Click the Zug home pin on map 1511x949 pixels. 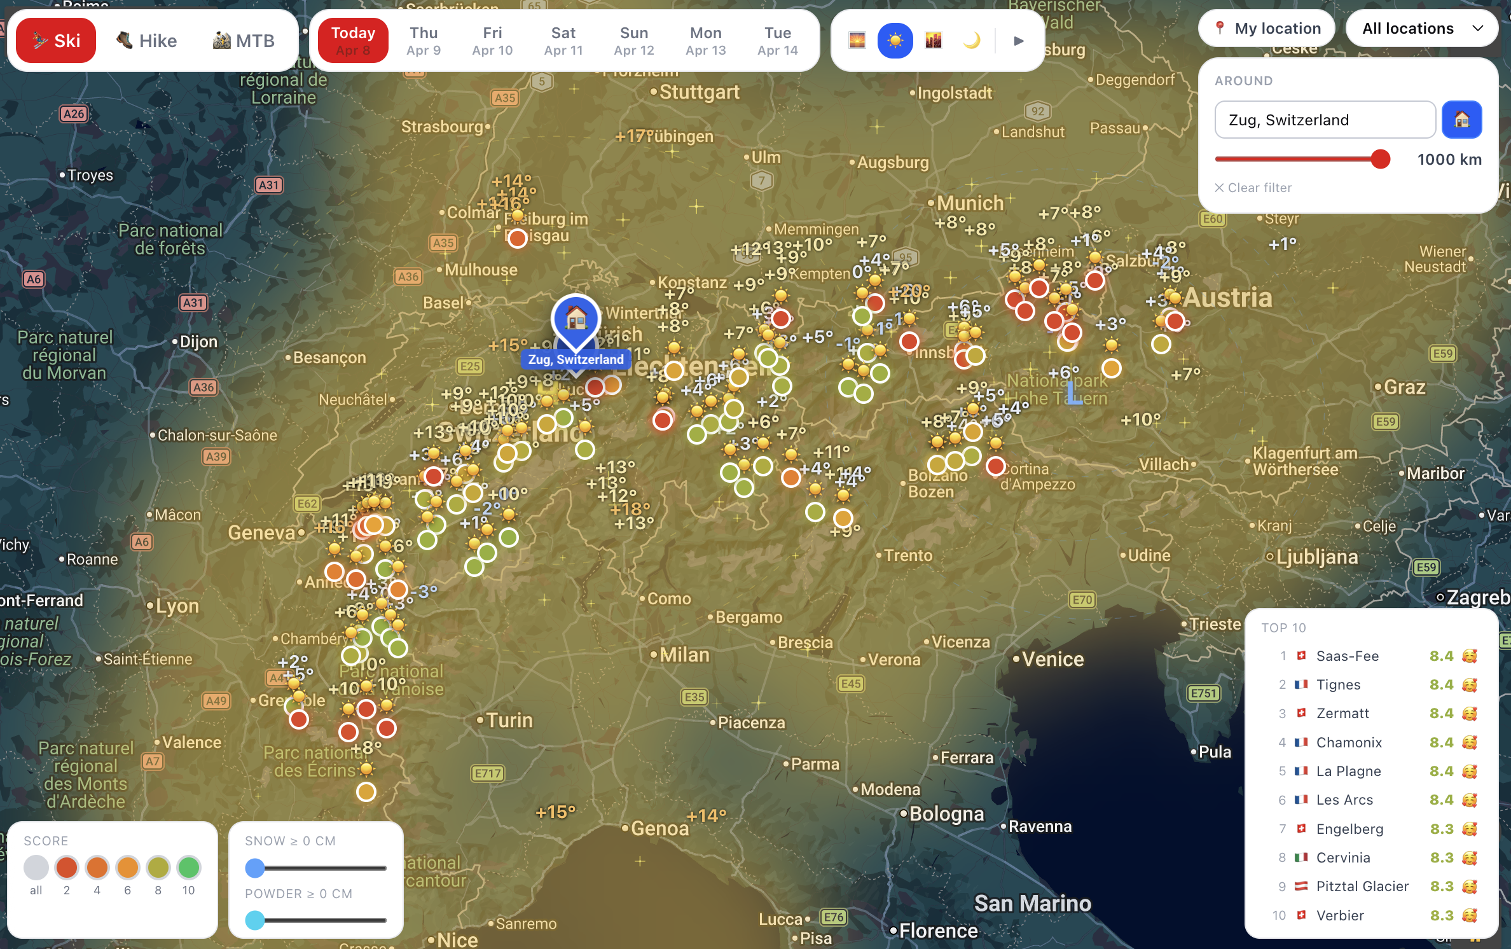click(x=576, y=317)
